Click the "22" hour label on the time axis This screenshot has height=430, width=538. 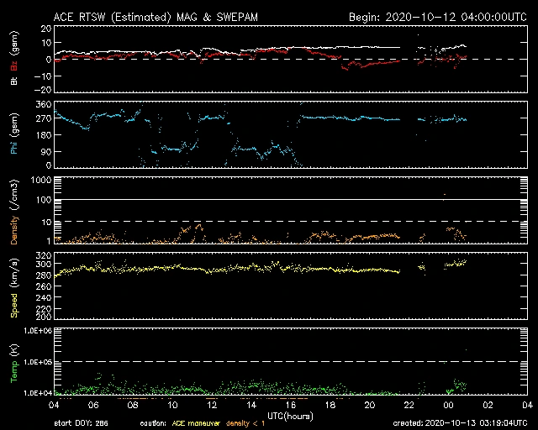(409, 406)
